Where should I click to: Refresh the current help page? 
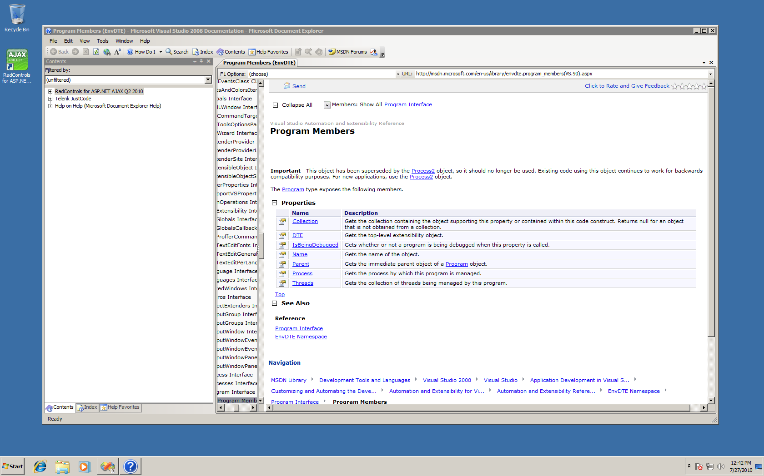pos(96,52)
